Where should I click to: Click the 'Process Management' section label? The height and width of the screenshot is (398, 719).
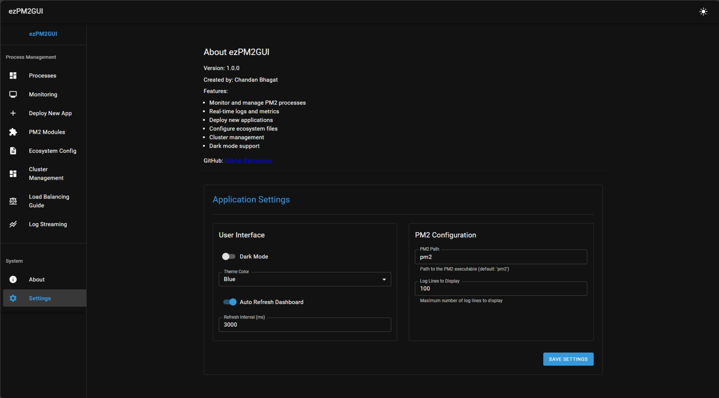31,57
